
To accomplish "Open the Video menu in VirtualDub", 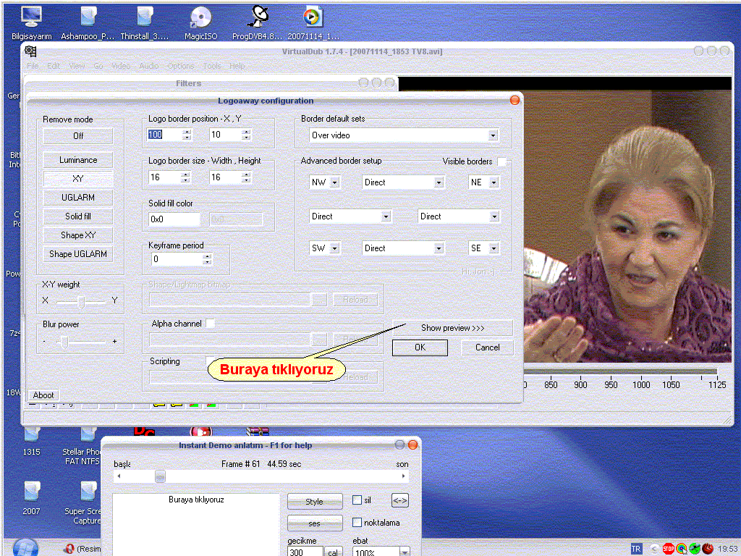I will [x=121, y=66].
